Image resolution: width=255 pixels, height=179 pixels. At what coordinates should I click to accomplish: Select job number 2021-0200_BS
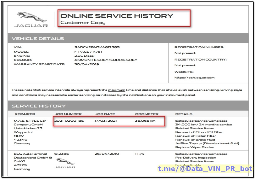click(x=69, y=121)
